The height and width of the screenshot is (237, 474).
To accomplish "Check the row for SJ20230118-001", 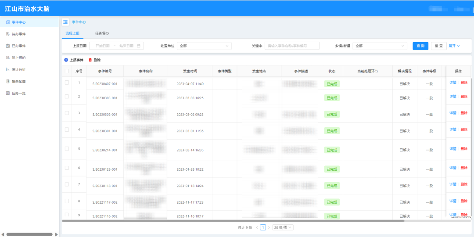I will [67, 184].
